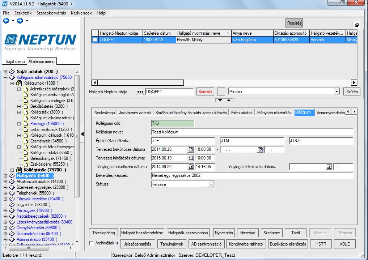This screenshot has height=260, width=368.
Task: Open the Eszközök menu
Action: click(x=23, y=13)
